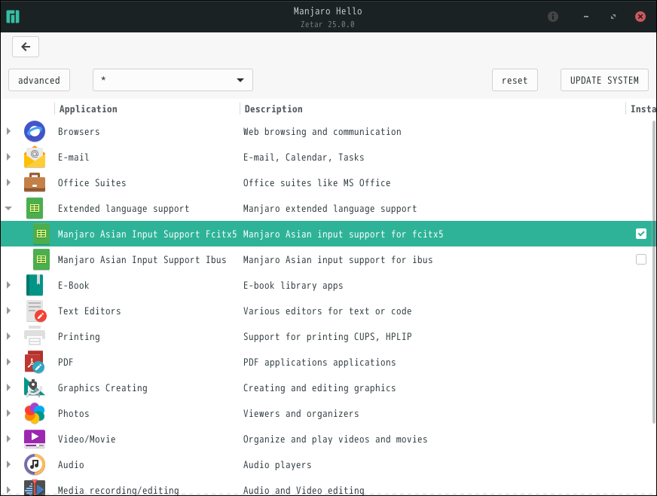Check Manjaro Asian Input Support Ibus checkbox
657x496 pixels.
[x=641, y=259]
